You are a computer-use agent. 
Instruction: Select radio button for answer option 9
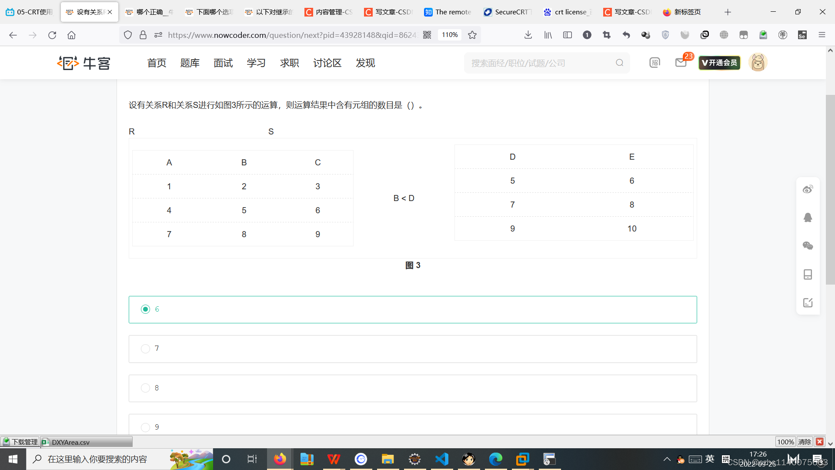pos(146,427)
